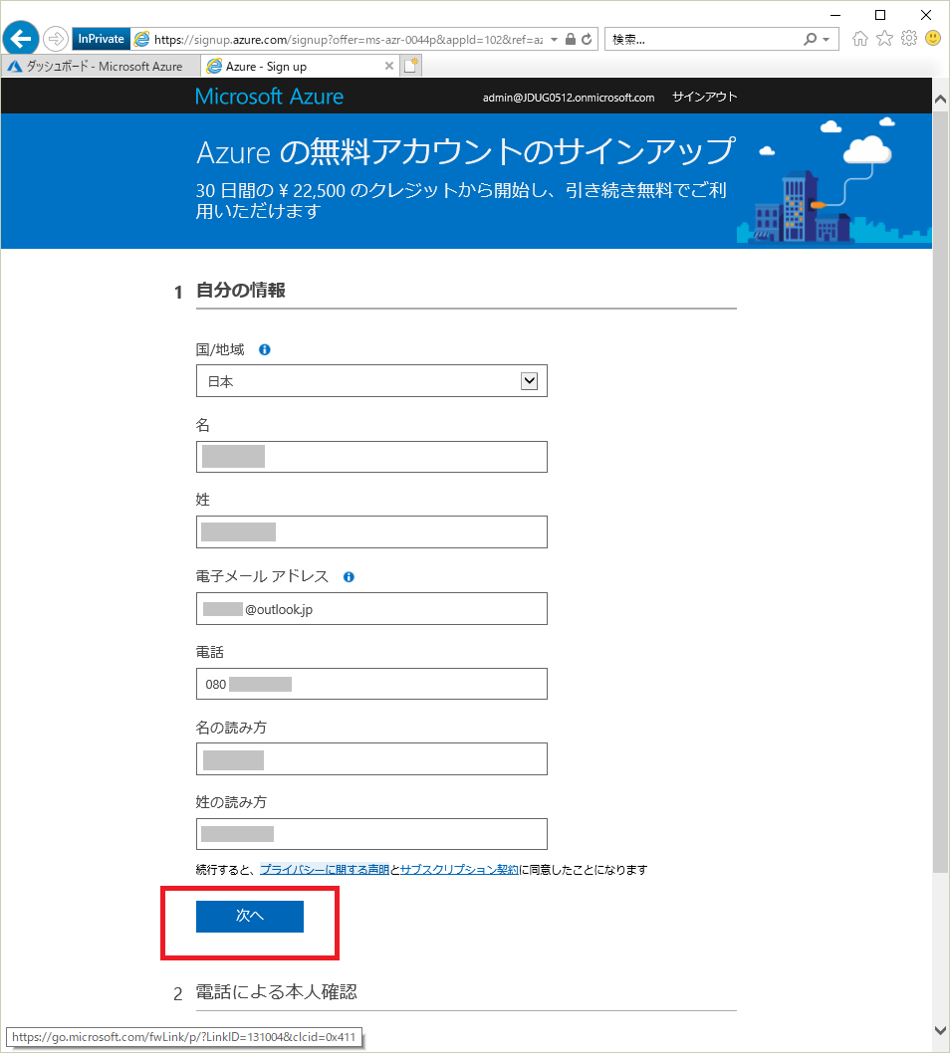This screenshot has width=950, height=1053.
Task: Click the 電話による本人確認 section heading
Action: pyautogui.click(x=276, y=992)
